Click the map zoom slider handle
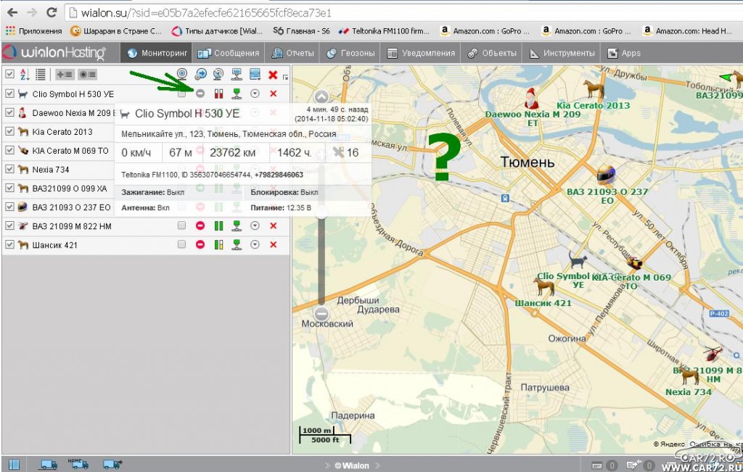743x472 pixels. point(321,212)
